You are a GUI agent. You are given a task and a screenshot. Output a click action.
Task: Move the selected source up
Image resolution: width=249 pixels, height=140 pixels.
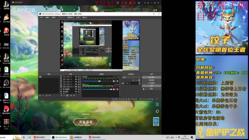point(71,96)
